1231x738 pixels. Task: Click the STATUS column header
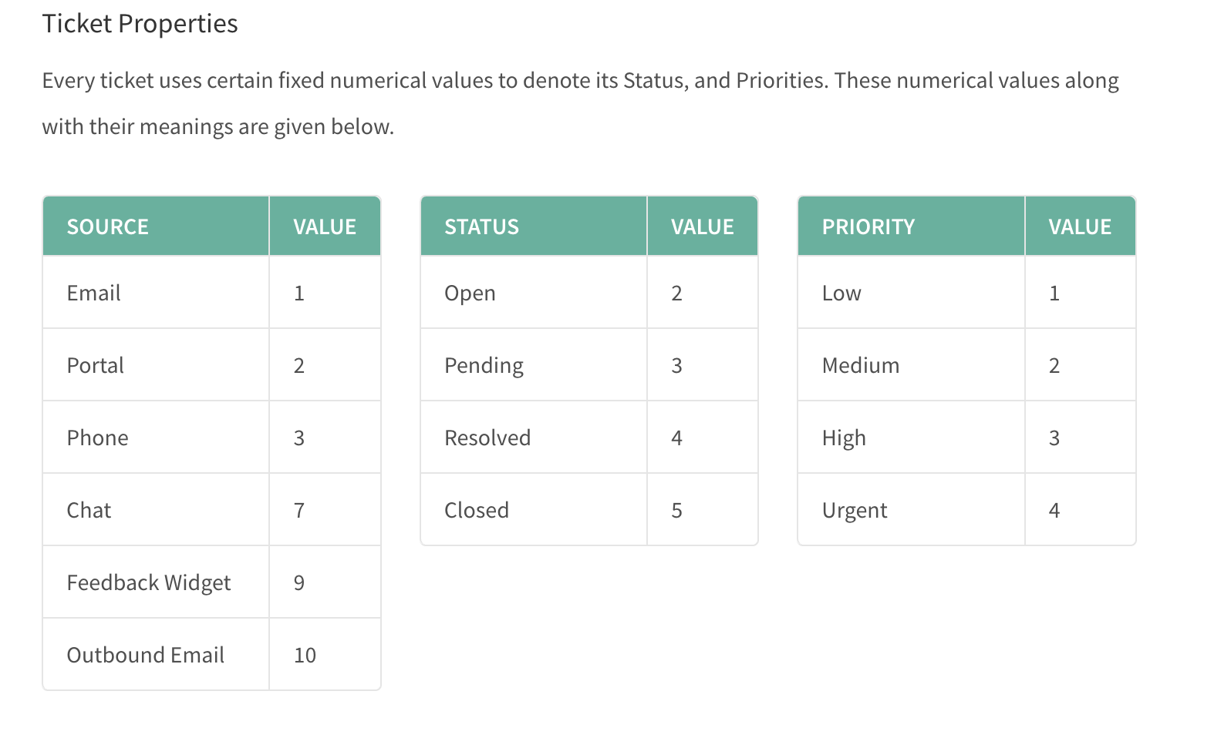(x=533, y=226)
